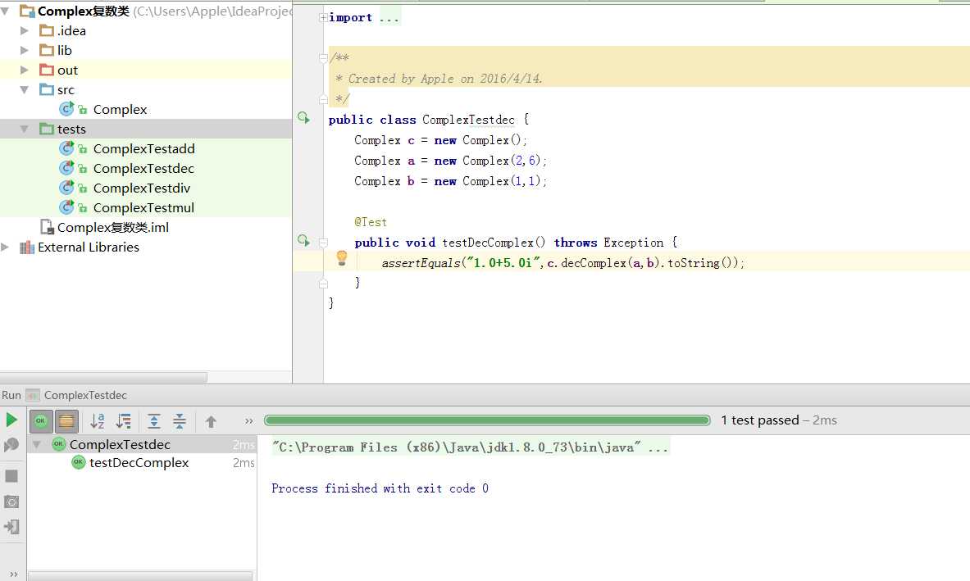Viewport: 970px width, 581px height.
Task: Click the '1 test passed' status text
Action: tap(759, 420)
